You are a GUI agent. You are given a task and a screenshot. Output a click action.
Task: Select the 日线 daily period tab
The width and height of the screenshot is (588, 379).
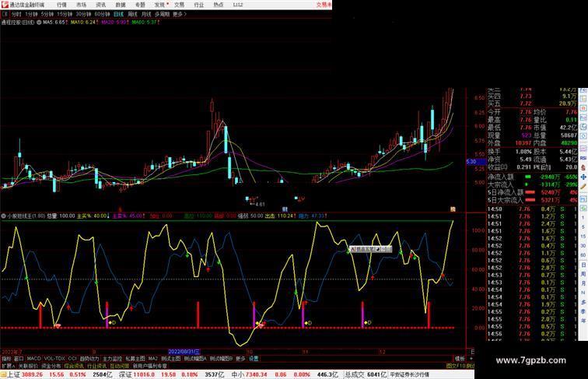[118, 14]
